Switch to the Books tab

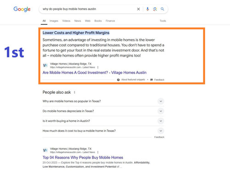98,21
